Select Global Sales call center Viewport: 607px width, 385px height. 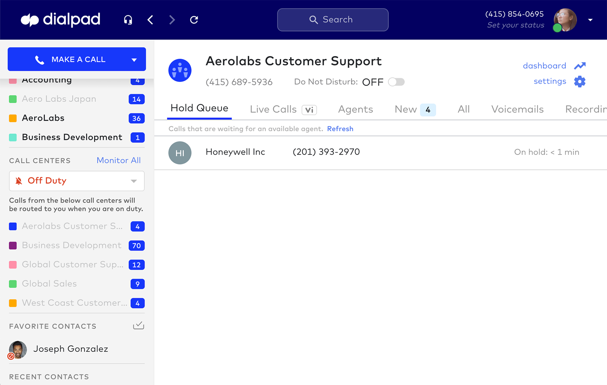click(77, 284)
